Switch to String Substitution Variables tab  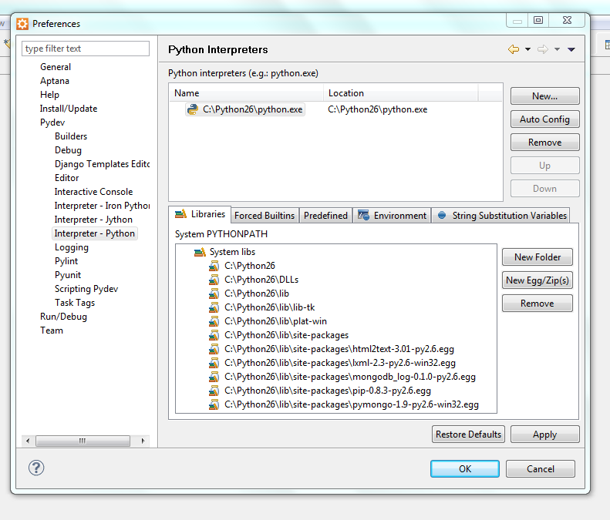pyautogui.click(x=502, y=216)
